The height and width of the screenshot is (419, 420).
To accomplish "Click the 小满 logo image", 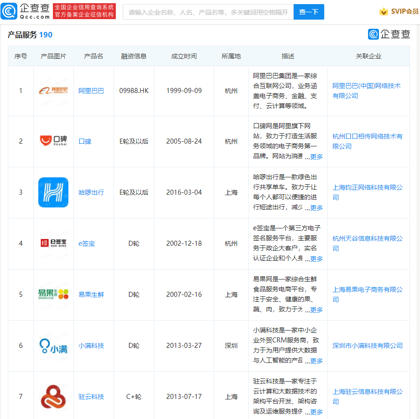I will tap(53, 346).
